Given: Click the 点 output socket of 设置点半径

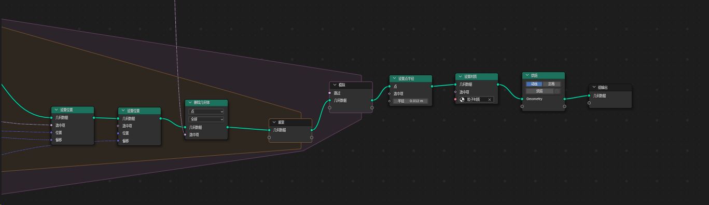Looking at the screenshot, I should (x=432, y=87).
